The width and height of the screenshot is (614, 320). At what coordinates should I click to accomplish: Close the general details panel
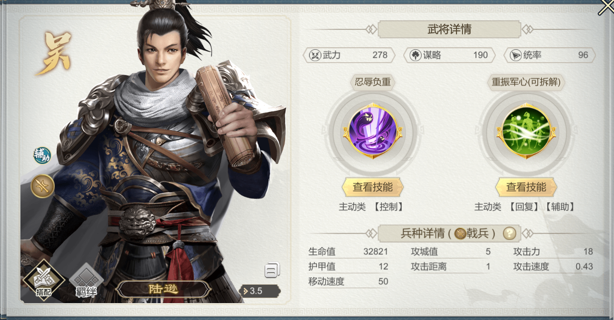[x=606, y=8]
